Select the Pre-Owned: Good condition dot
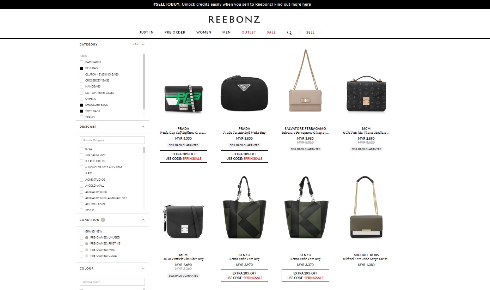Viewport: 490px width, 290px height. point(87,256)
